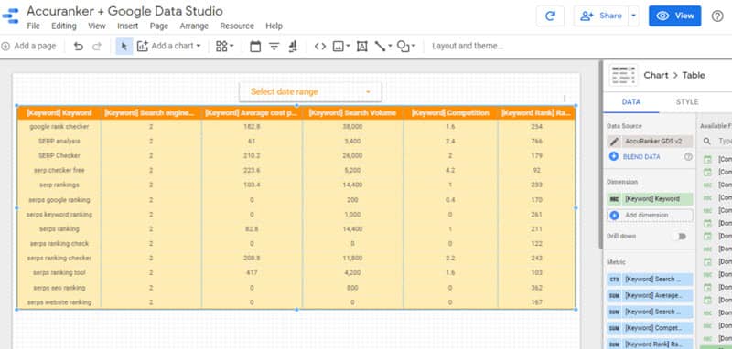Viewport: 732px width, 349px height.
Task: Insert a date range control from the calendar icon
Action: tap(255, 46)
